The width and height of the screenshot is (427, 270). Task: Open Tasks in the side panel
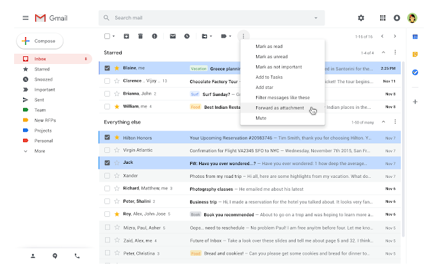(415, 72)
